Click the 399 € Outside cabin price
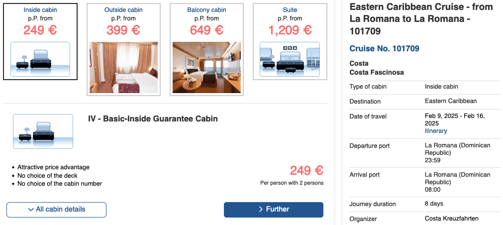 (x=123, y=30)
